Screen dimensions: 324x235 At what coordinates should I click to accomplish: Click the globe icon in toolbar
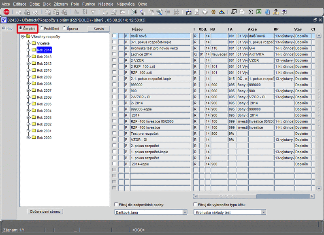205,12
